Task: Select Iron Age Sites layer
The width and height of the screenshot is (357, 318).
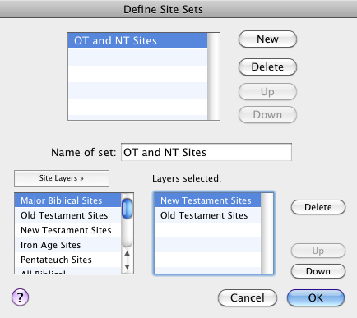Action: (67, 245)
